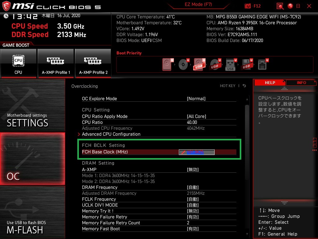Image resolution: width=318 pixels, height=239 pixels.
Task: Click the Adjusted CPU Frequency 4042MHz row
Action: pyautogui.click(x=159, y=128)
